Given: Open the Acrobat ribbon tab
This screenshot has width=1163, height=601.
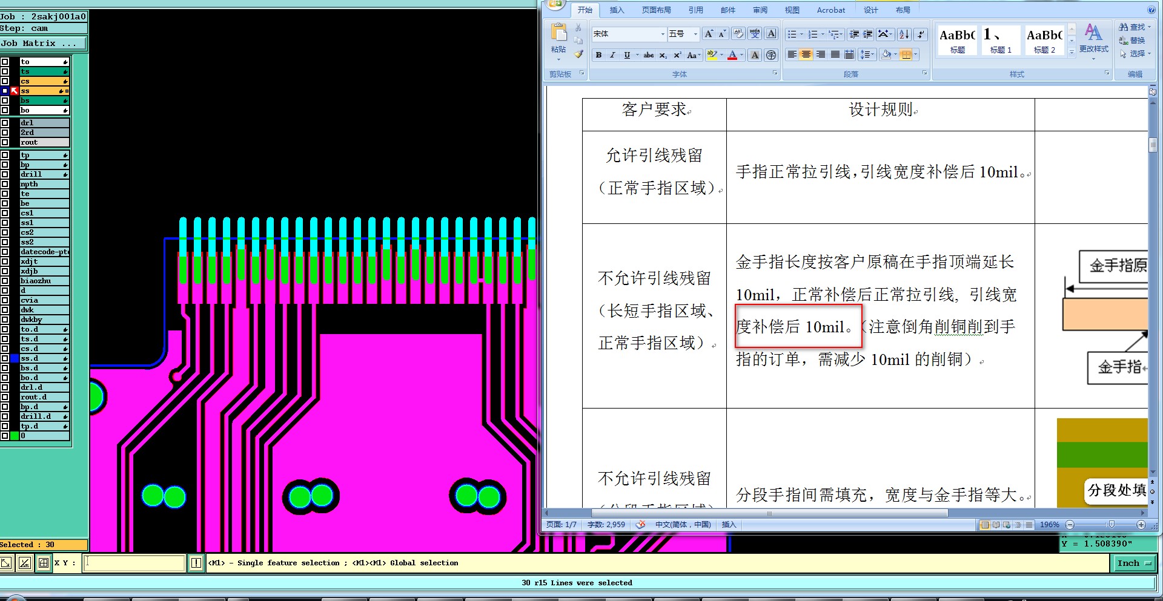Looking at the screenshot, I should 830,10.
